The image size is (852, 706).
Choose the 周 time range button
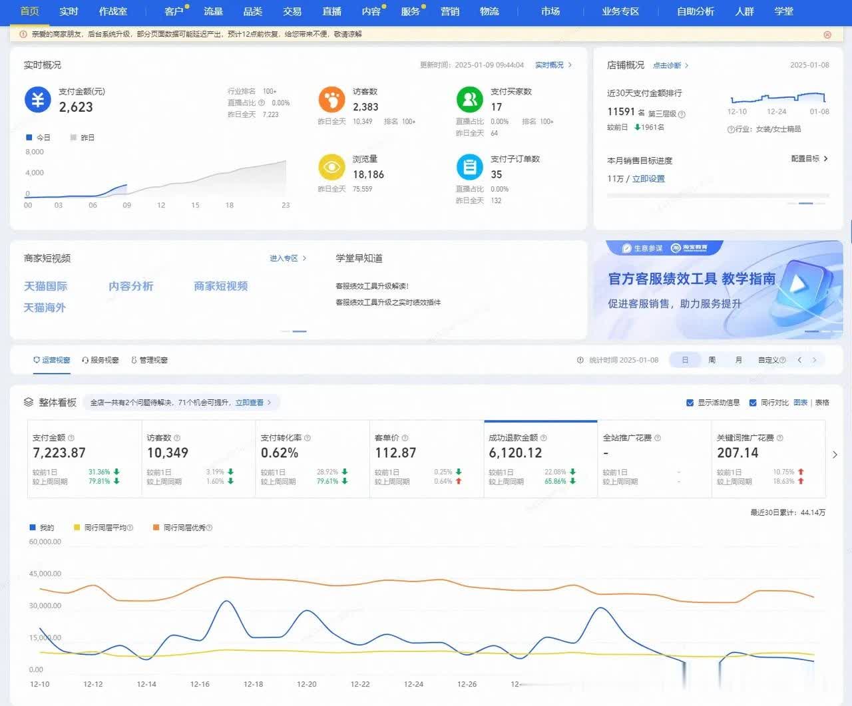(x=712, y=360)
